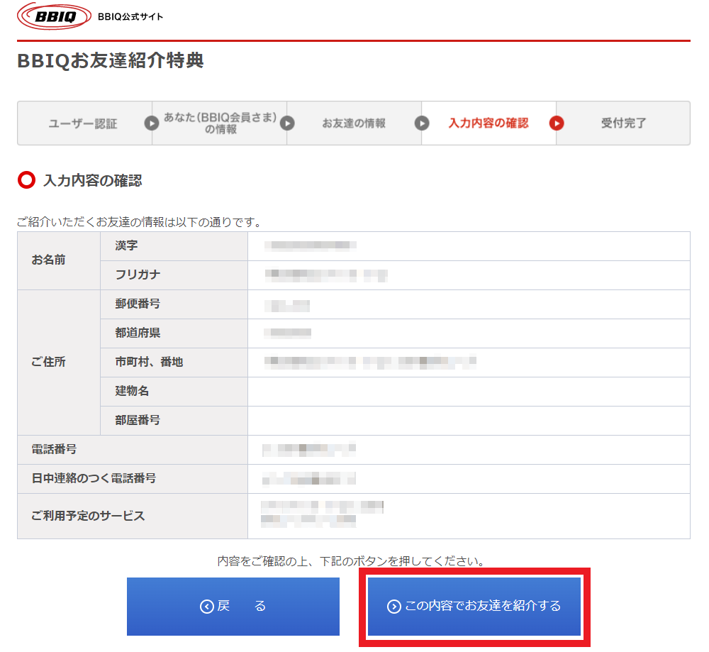Click the gray arrow after お友達の情報 step

[x=422, y=123]
